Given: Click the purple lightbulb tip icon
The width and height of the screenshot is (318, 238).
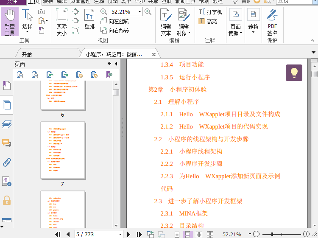Looking at the screenshot, I should click(x=294, y=73).
